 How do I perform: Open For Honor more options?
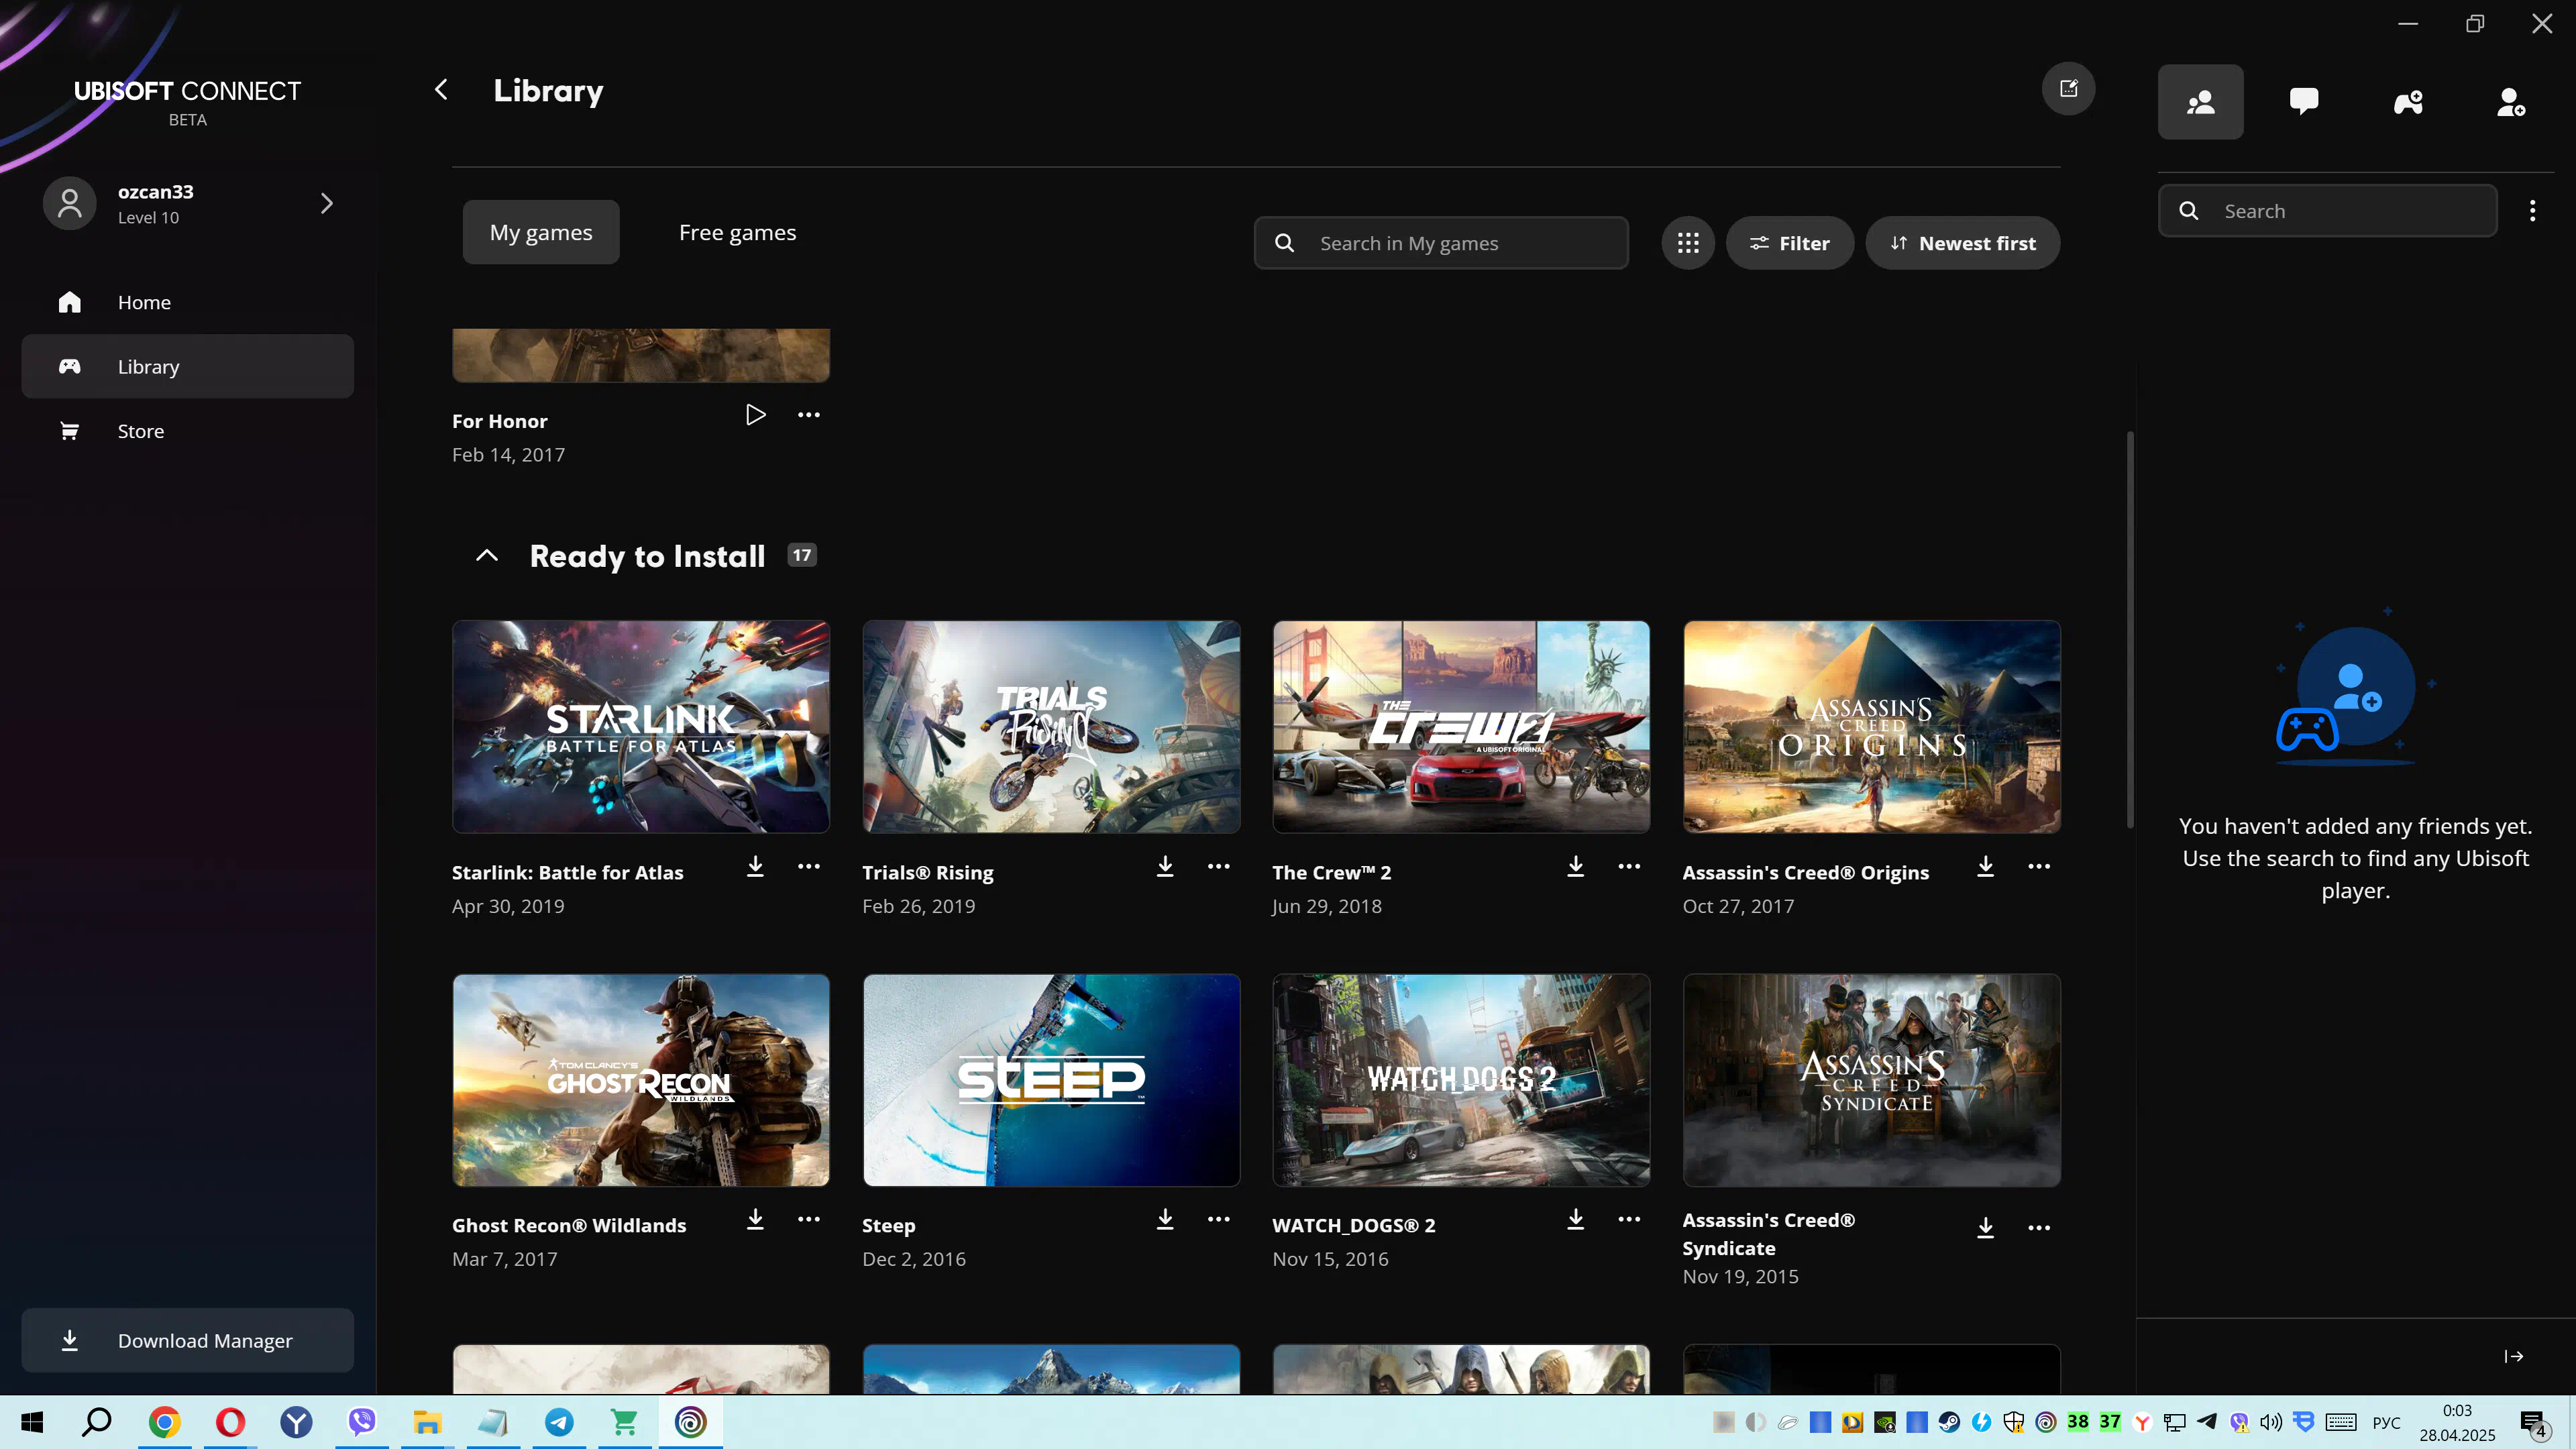pyautogui.click(x=809, y=414)
